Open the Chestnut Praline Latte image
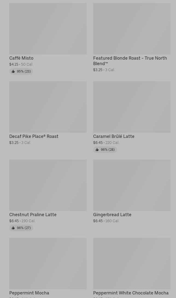176x298 pixels. 48,185
